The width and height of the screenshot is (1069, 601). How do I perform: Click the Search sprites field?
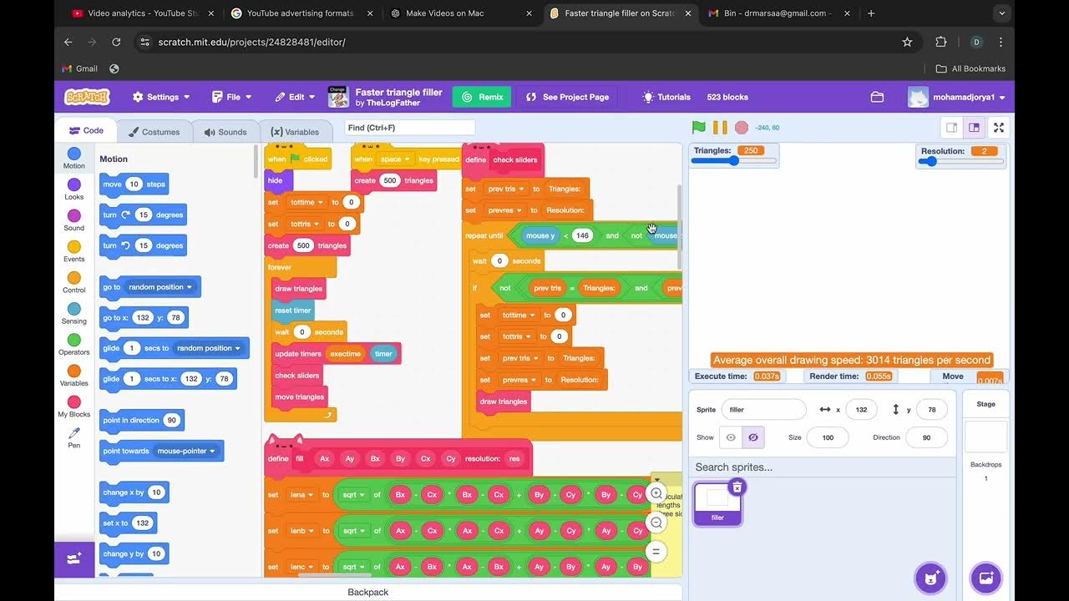[x=822, y=467]
